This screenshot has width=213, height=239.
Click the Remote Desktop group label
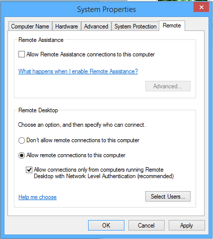coord(38,110)
